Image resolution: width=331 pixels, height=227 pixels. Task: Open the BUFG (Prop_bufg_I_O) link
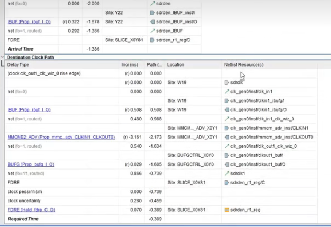[x=31, y=164]
